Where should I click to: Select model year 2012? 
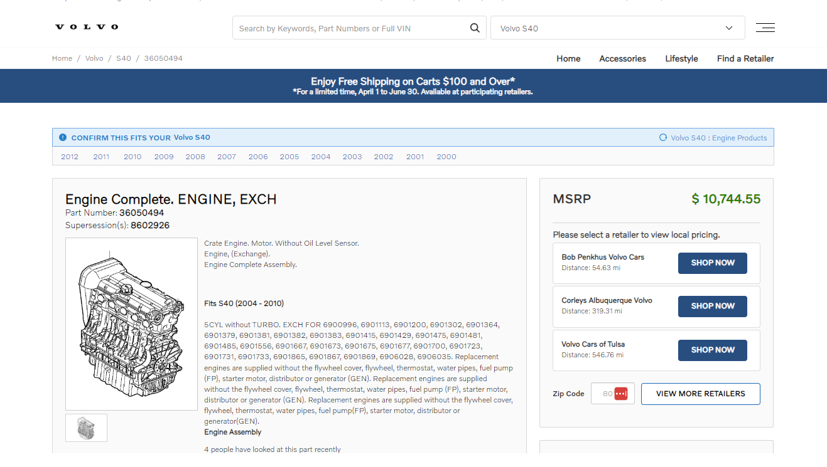coord(70,157)
